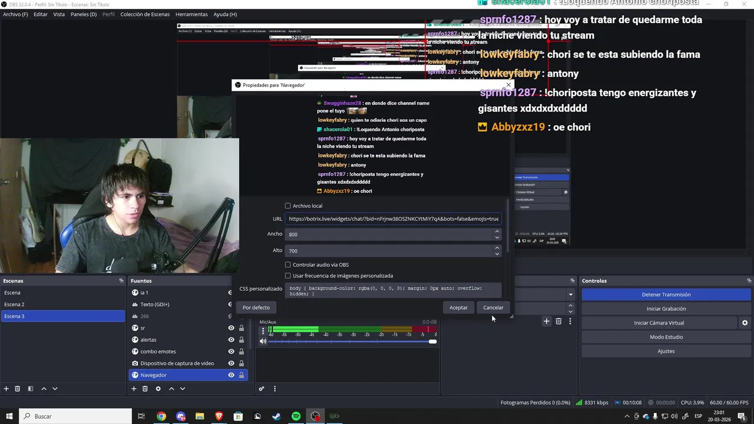The width and height of the screenshot is (754, 424).
Task: Delete selected scene with trash icon
Action: tap(18, 389)
